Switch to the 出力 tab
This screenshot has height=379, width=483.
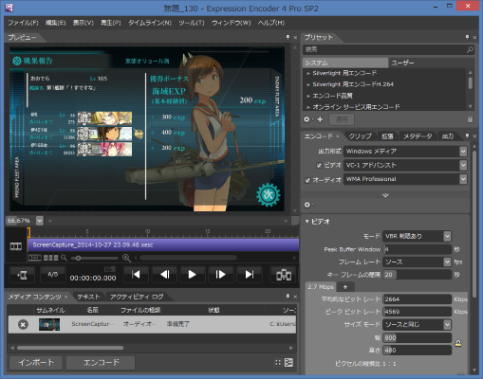(x=448, y=136)
